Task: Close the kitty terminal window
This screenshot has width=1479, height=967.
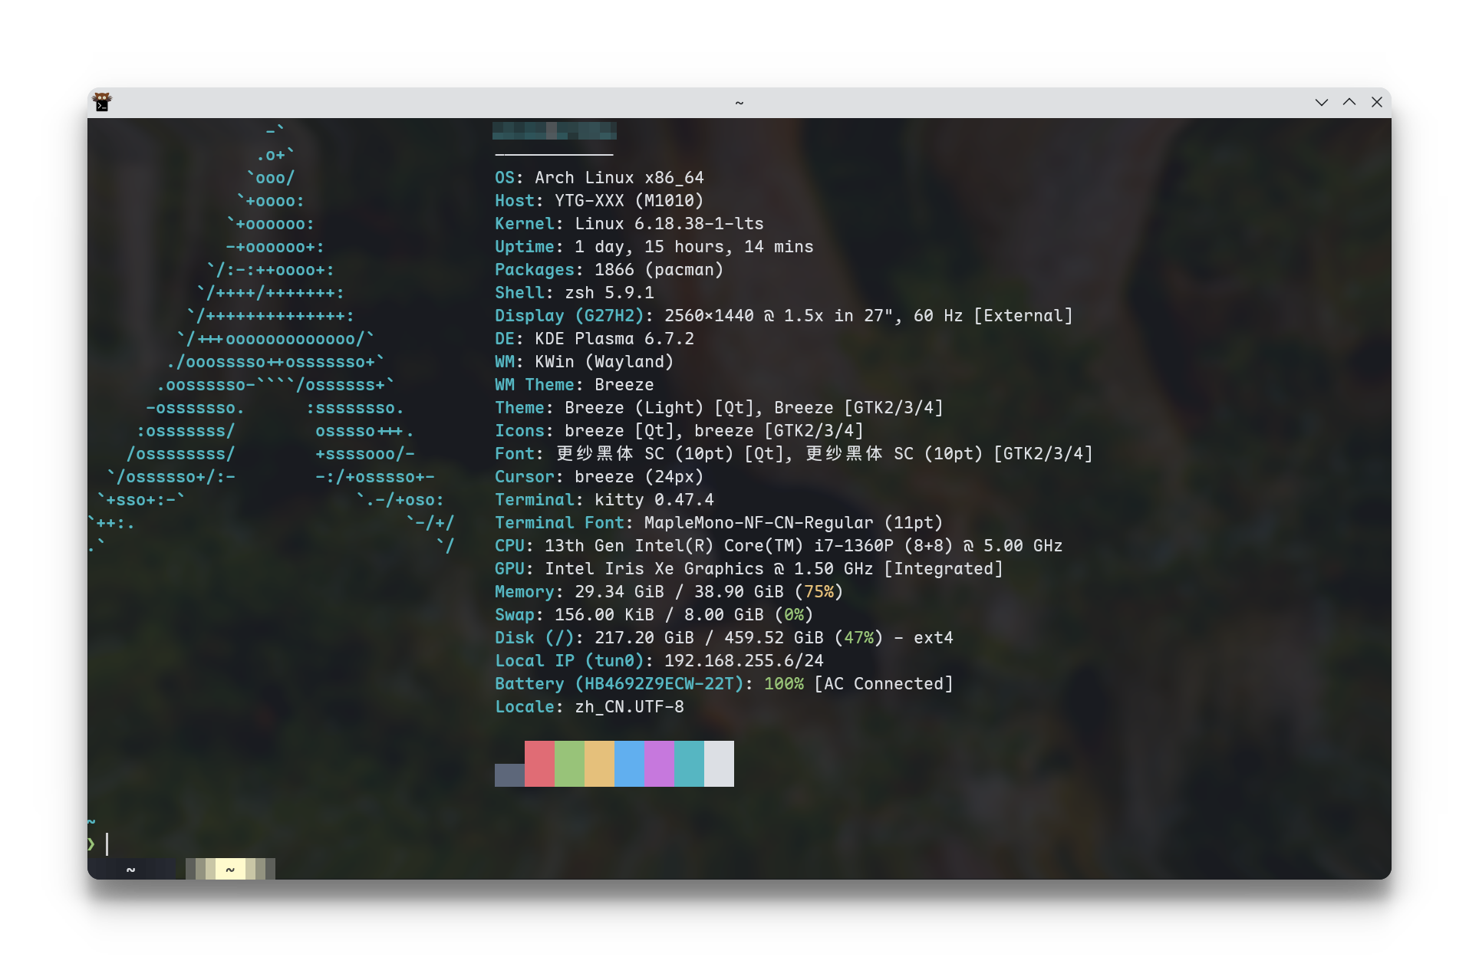Action: [x=1376, y=102]
